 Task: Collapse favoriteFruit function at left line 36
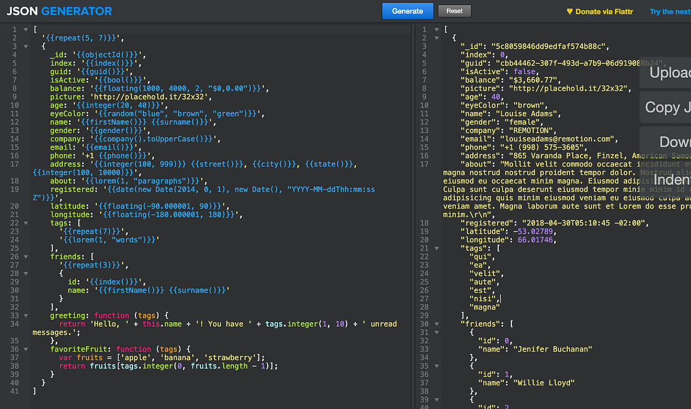[x=25, y=349]
